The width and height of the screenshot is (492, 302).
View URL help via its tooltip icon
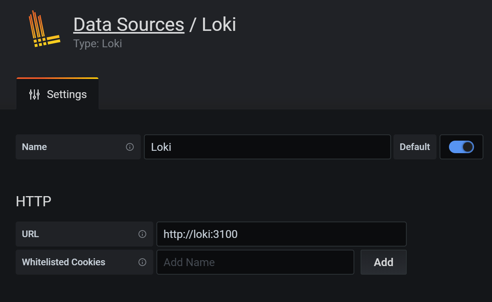pos(143,234)
